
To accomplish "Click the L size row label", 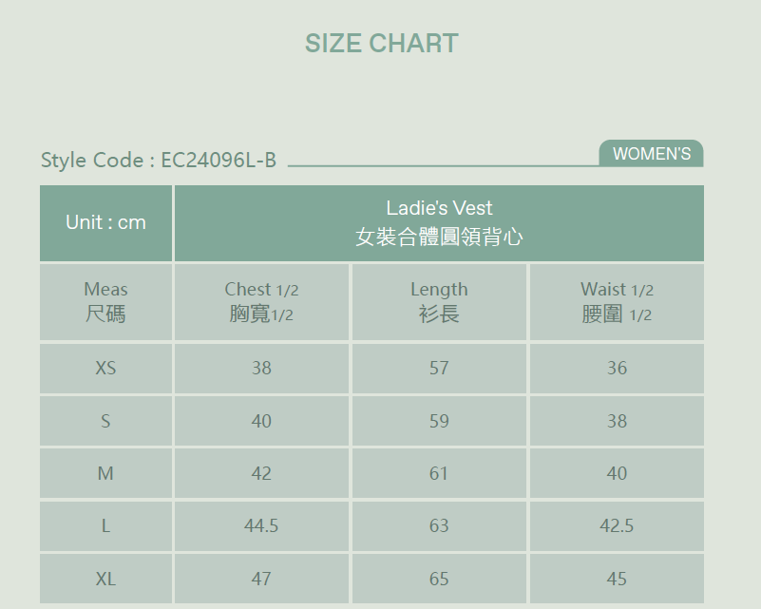I will point(105,525).
